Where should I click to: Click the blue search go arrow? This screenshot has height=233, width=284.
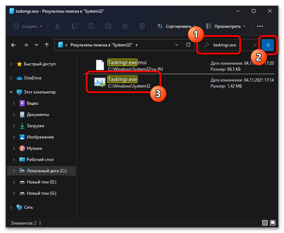[x=267, y=45]
